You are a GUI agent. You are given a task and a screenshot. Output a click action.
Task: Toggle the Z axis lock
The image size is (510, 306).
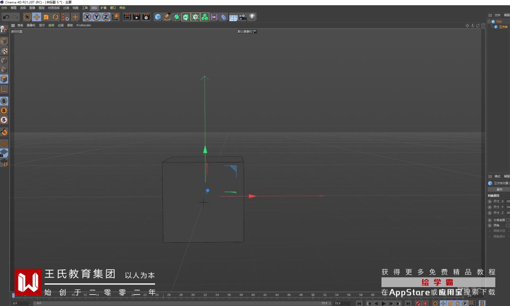106,17
